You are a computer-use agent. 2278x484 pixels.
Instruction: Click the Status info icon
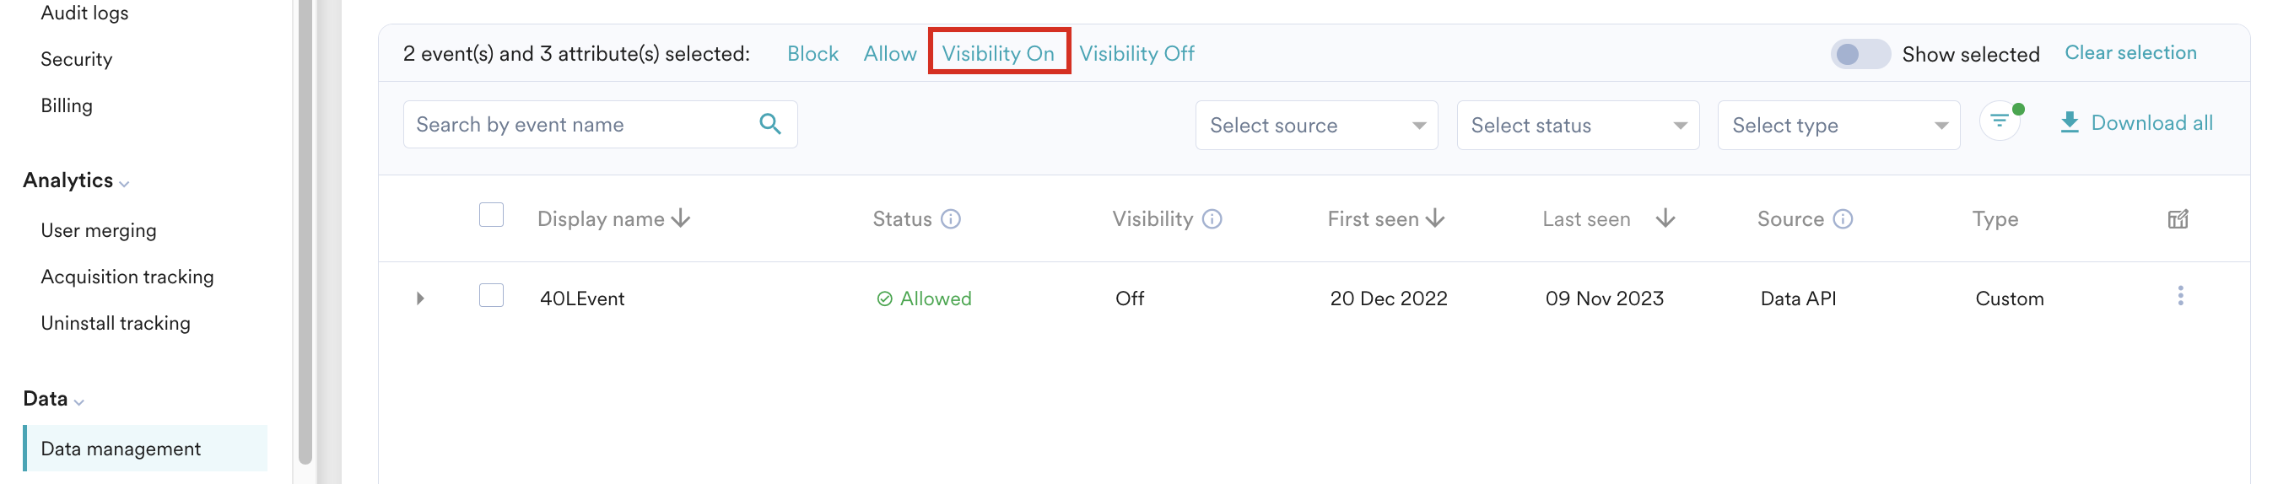point(951,219)
